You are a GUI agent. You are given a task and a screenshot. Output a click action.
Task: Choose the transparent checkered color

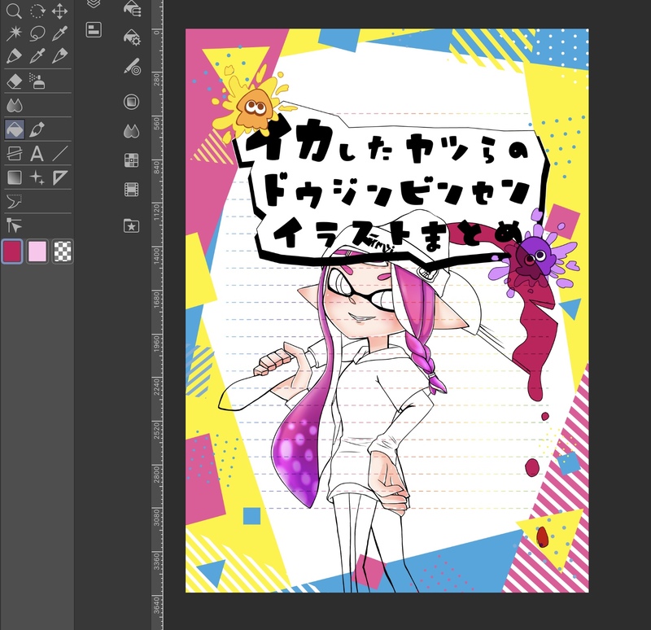(x=63, y=252)
